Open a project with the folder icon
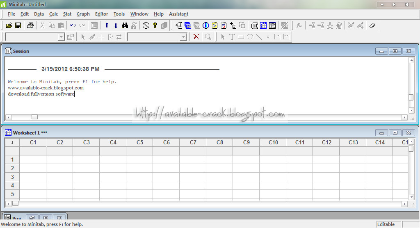420x228 pixels. tap(9, 25)
